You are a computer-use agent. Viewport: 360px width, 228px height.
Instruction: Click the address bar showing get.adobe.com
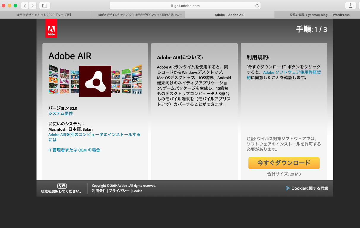185,6
